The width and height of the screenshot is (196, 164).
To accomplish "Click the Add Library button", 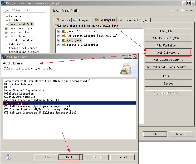I will point(168,53).
